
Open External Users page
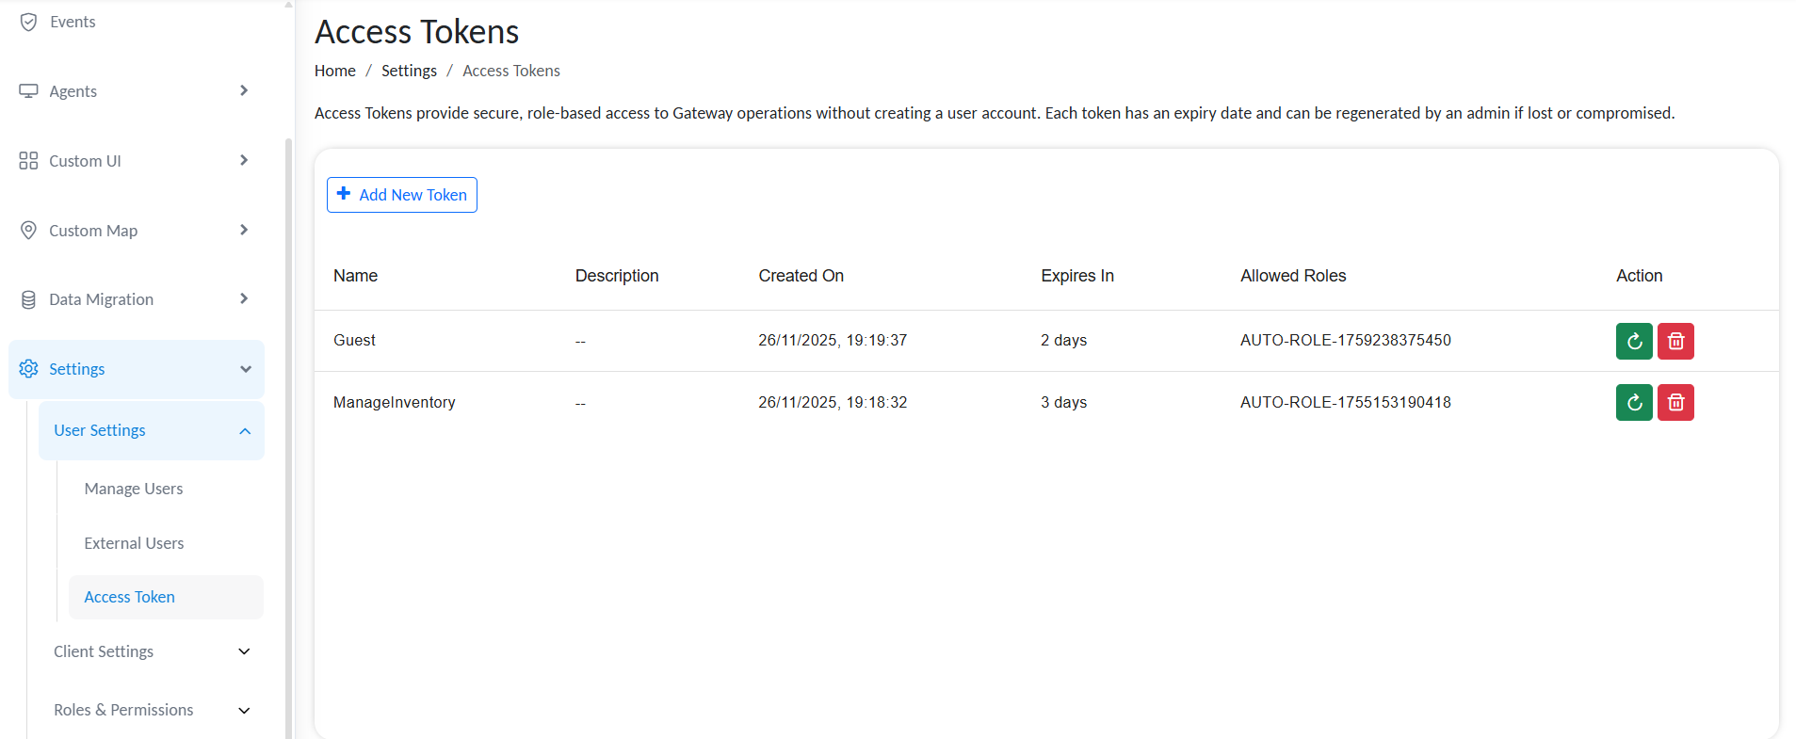pyautogui.click(x=134, y=543)
